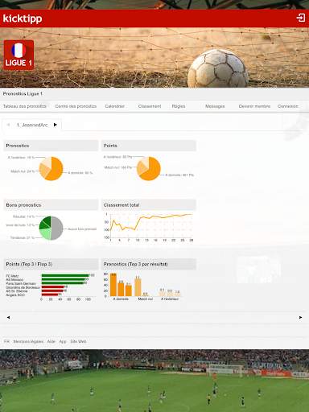
Task: Open the Aide footer link
Action: (51, 341)
